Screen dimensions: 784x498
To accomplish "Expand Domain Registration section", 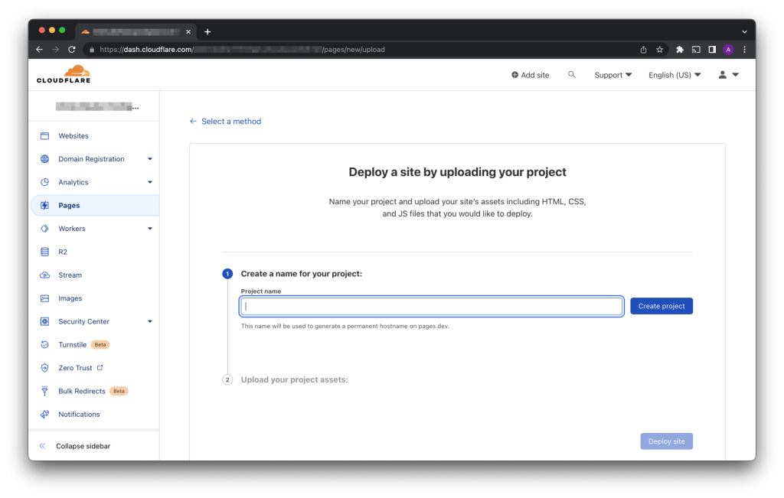I will tap(150, 159).
